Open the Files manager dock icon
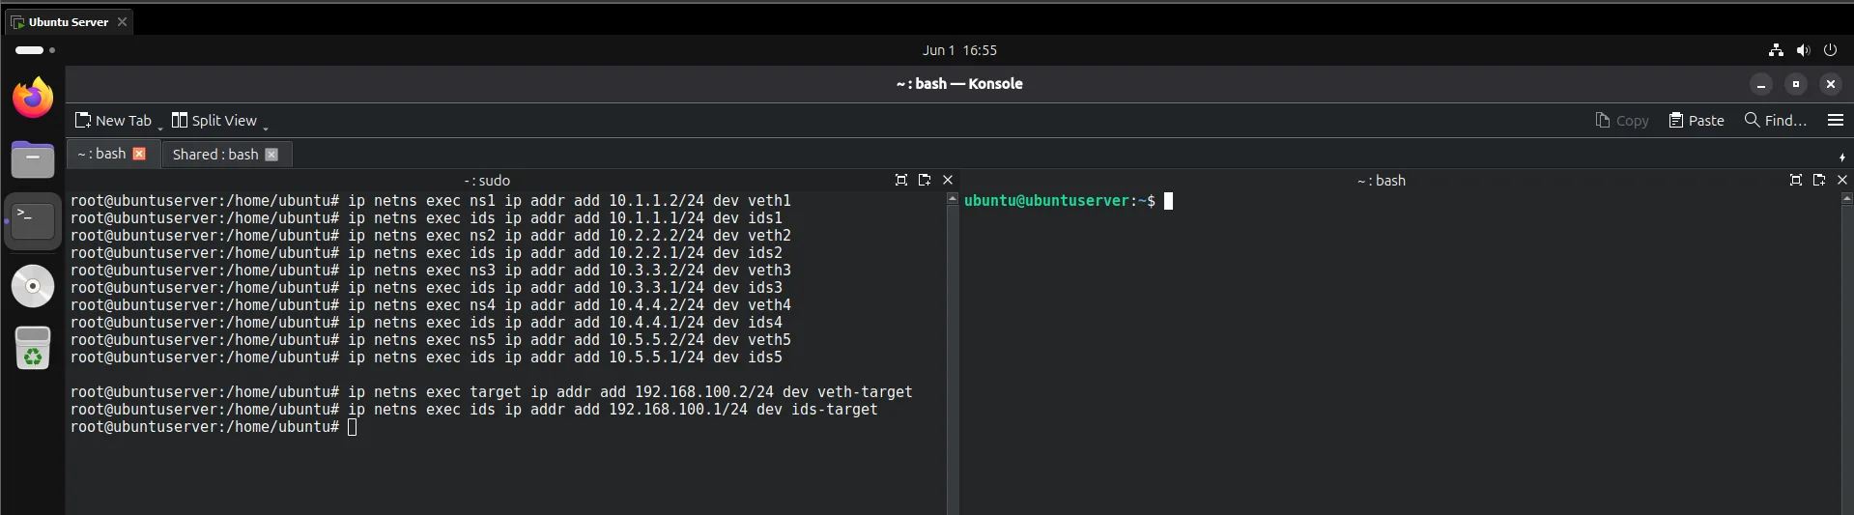1854x515 pixels. [x=33, y=158]
